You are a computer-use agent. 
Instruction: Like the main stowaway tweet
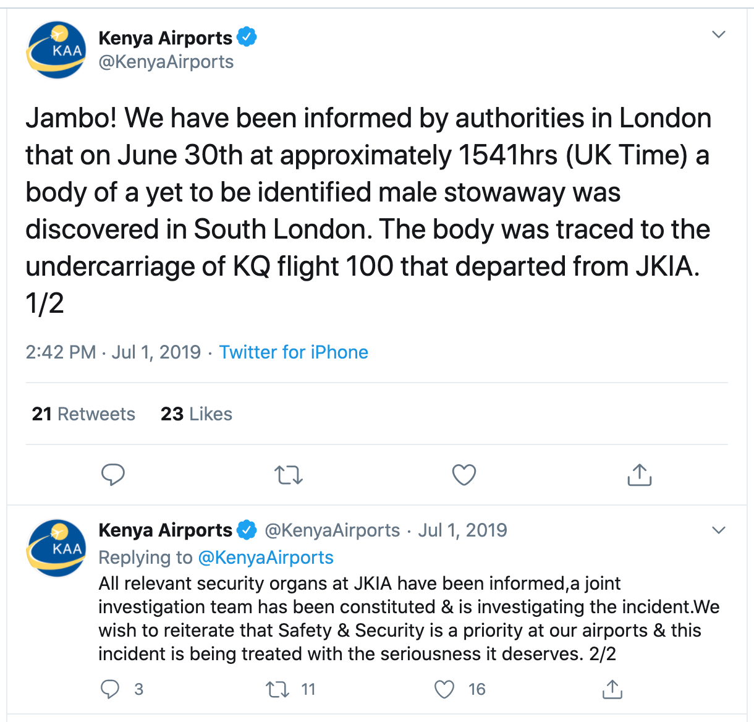pyautogui.click(x=464, y=475)
